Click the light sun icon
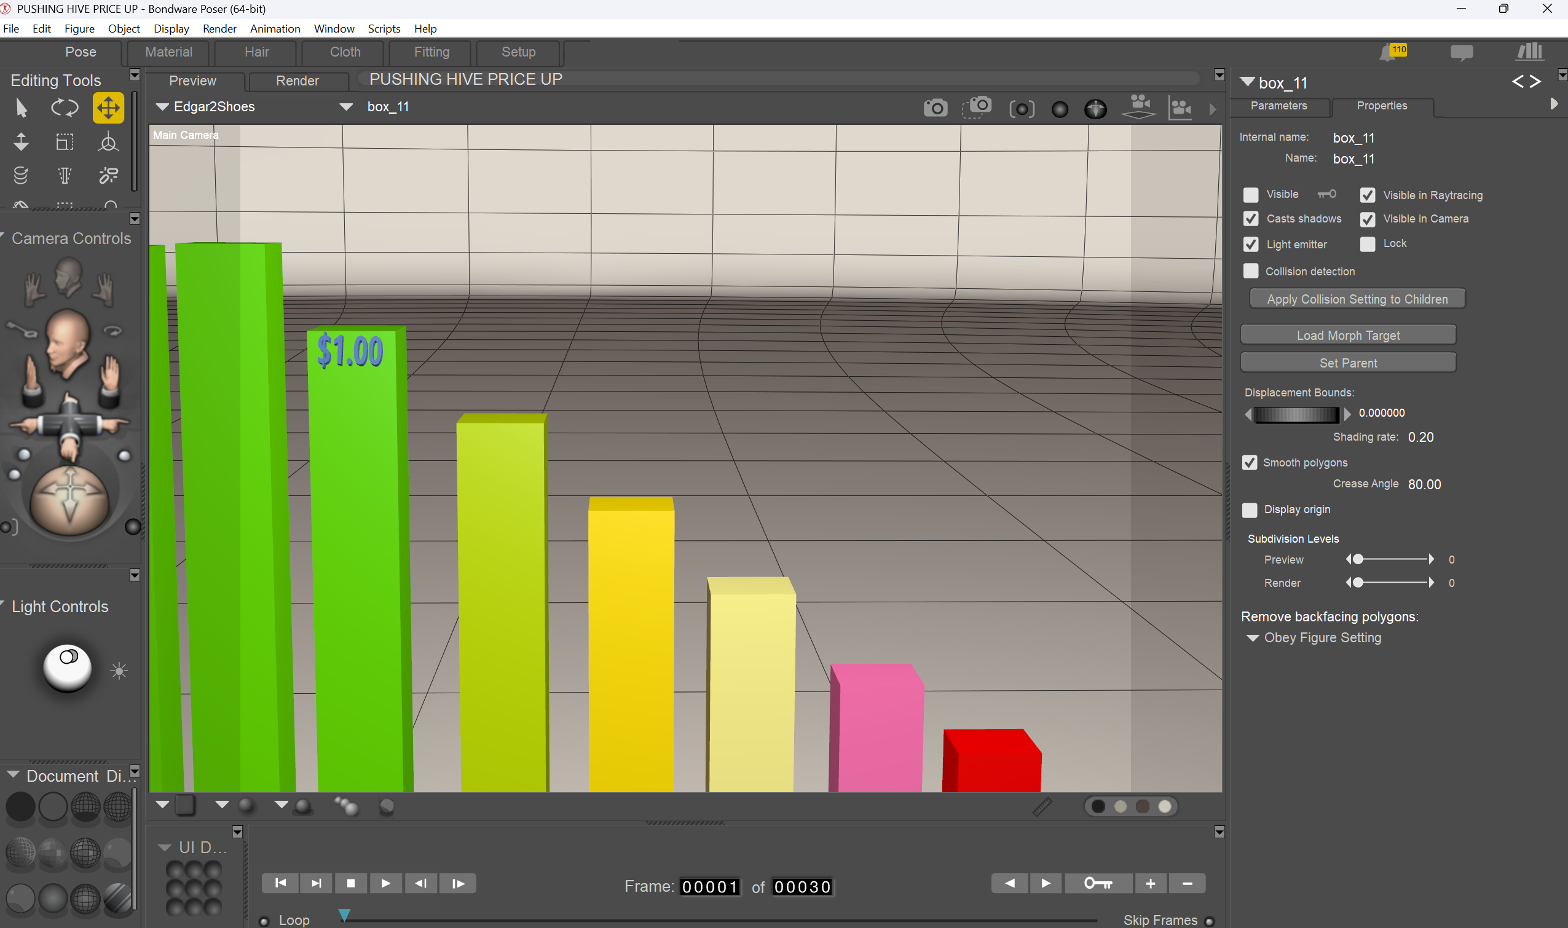 119,671
